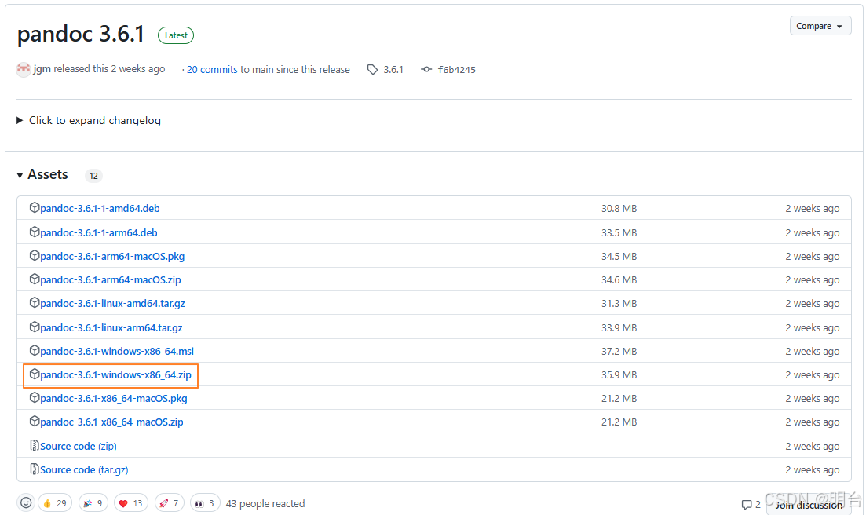
Task: Click the commit icon beside f6b4245
Action: point(426,70)
